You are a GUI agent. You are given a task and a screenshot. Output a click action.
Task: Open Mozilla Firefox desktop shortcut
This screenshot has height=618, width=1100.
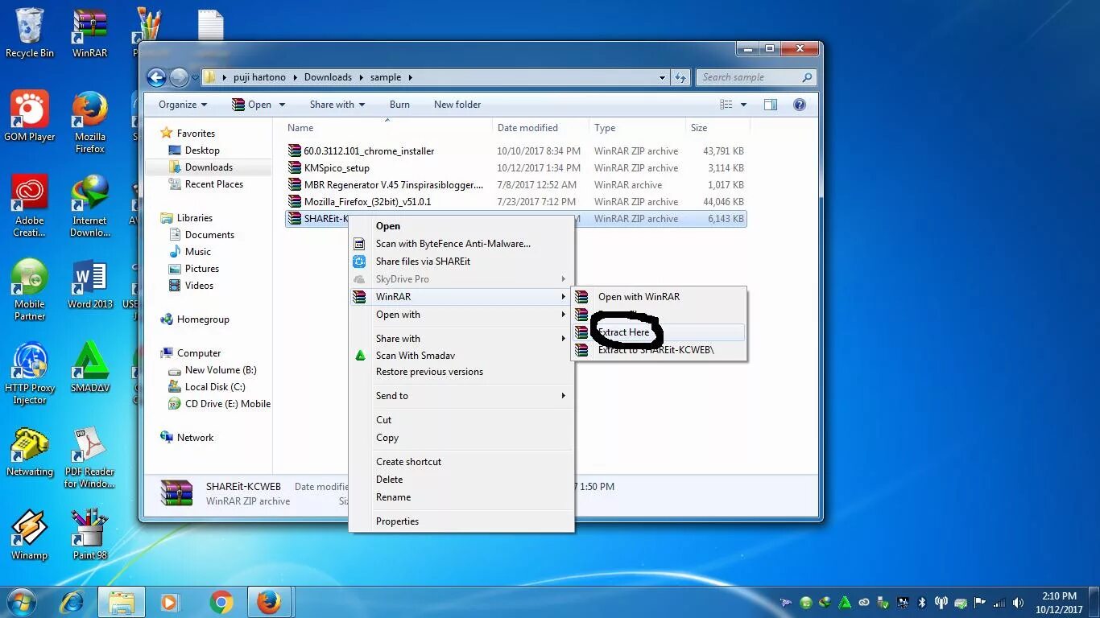(x=90, y=122)
